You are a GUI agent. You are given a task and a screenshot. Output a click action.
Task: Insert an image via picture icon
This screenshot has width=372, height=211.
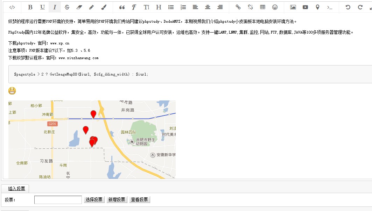(293, 7)
